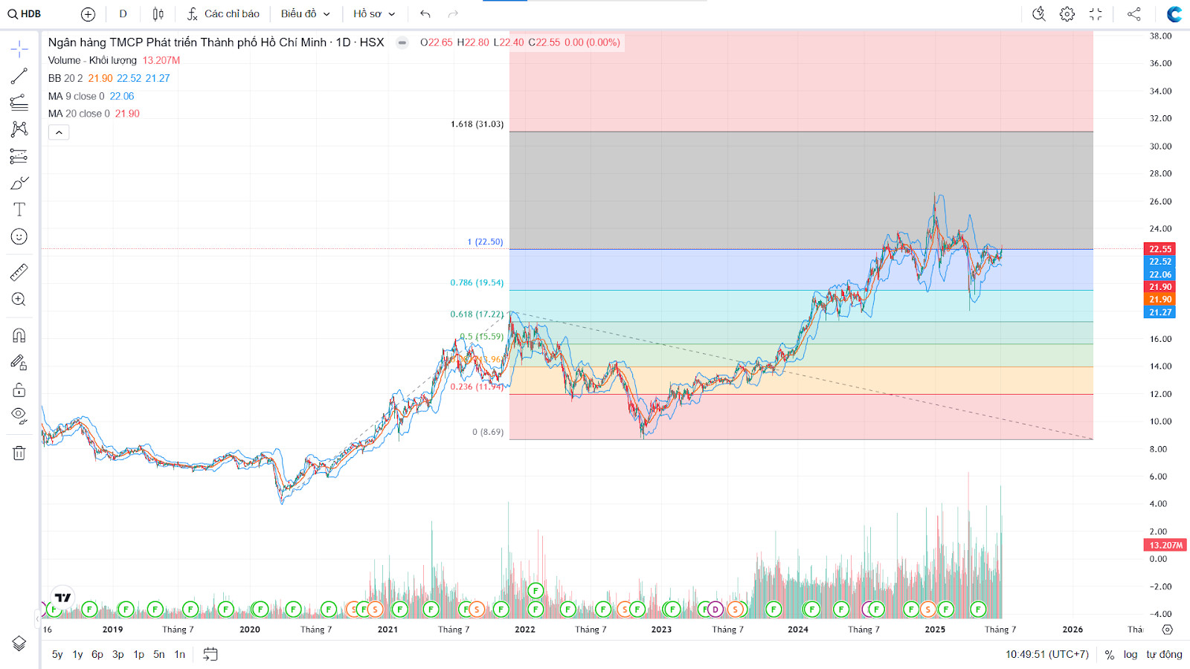Click the Volume - Khối lượng indicator legend
Image resolution: width=1190 pixels, height=669 pixels.
92,60
